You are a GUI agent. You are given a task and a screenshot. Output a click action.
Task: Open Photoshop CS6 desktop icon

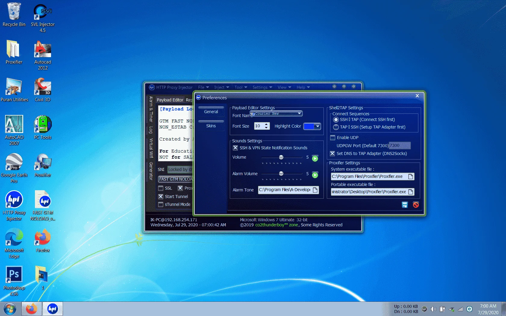click(14, 281)
